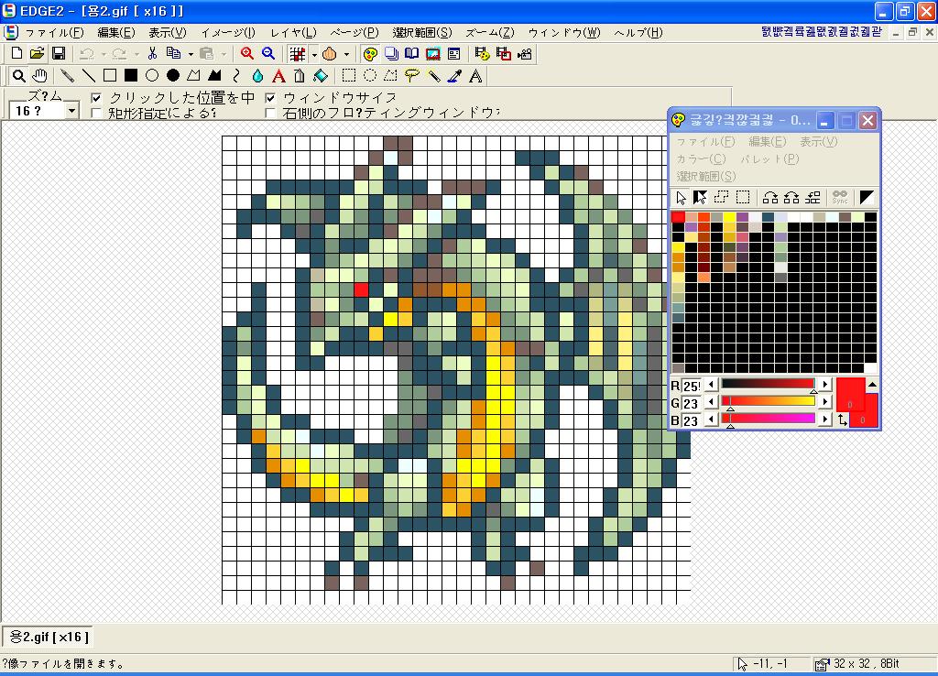Open the 編集(E) menu in main window
938x676 pixels.
[116, 32]
